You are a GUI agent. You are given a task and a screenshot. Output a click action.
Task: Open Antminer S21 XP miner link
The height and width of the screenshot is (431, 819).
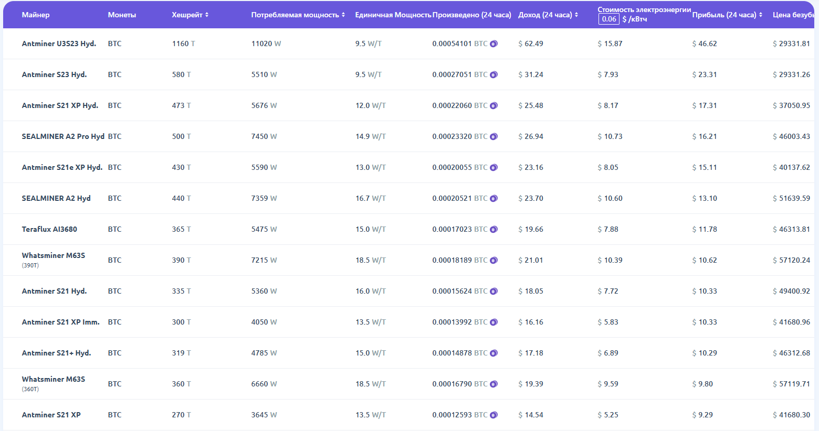coord(51,415)
